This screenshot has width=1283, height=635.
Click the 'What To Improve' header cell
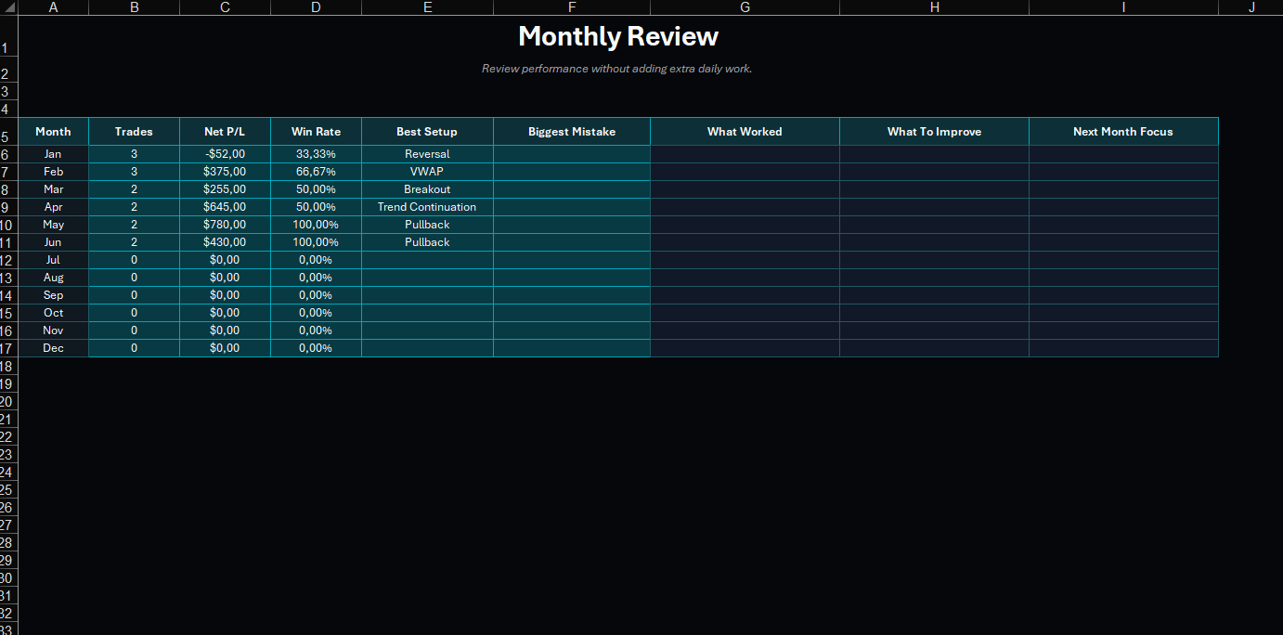tap(934, 132)
